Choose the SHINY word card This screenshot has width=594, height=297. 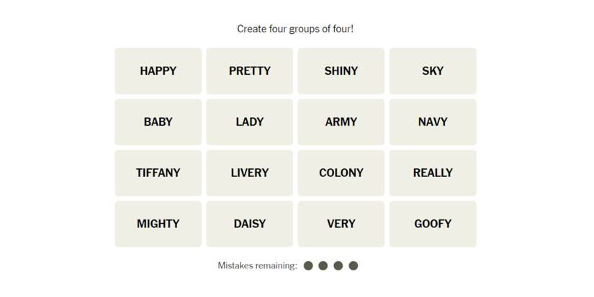(341, 71)
